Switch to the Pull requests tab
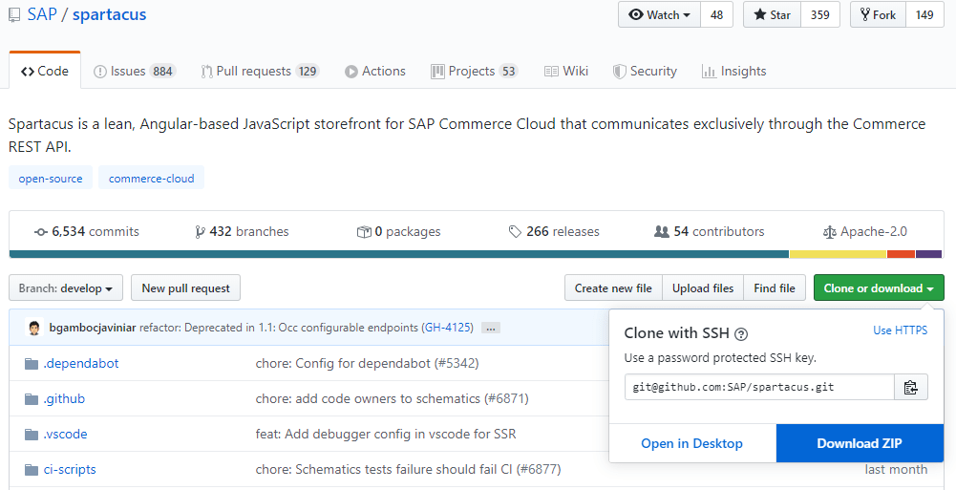Viewport: 956px width, 490px height. (259, 72)
